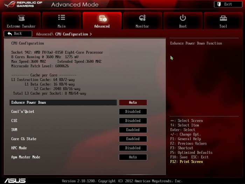The width and height of the screenshot is (245, 184).
Task: Open Core C6 State Enabled dropdown
Action: (x=133, y=139)
